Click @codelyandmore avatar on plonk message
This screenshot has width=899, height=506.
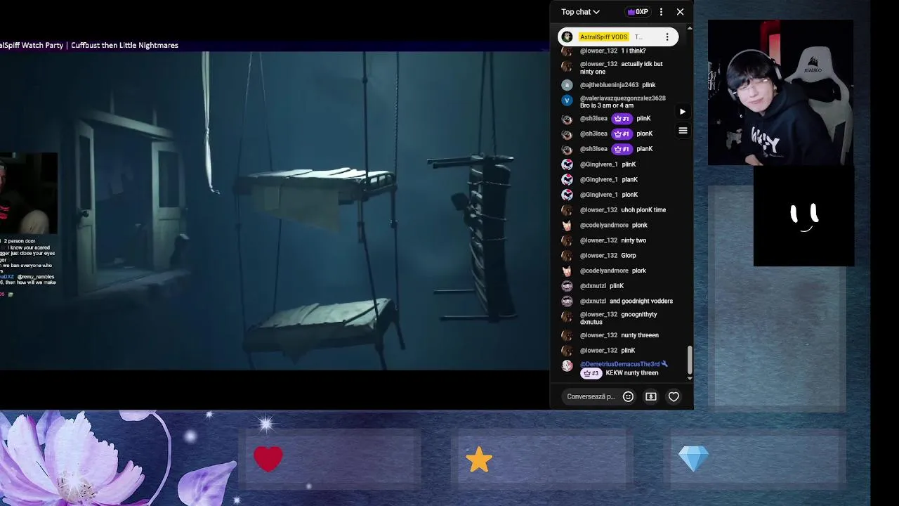[567, 226]
